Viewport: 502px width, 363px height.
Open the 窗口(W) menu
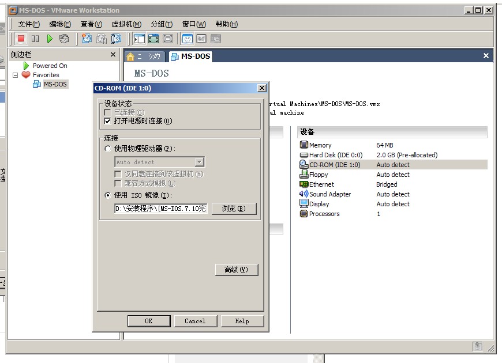click(194, 24)
